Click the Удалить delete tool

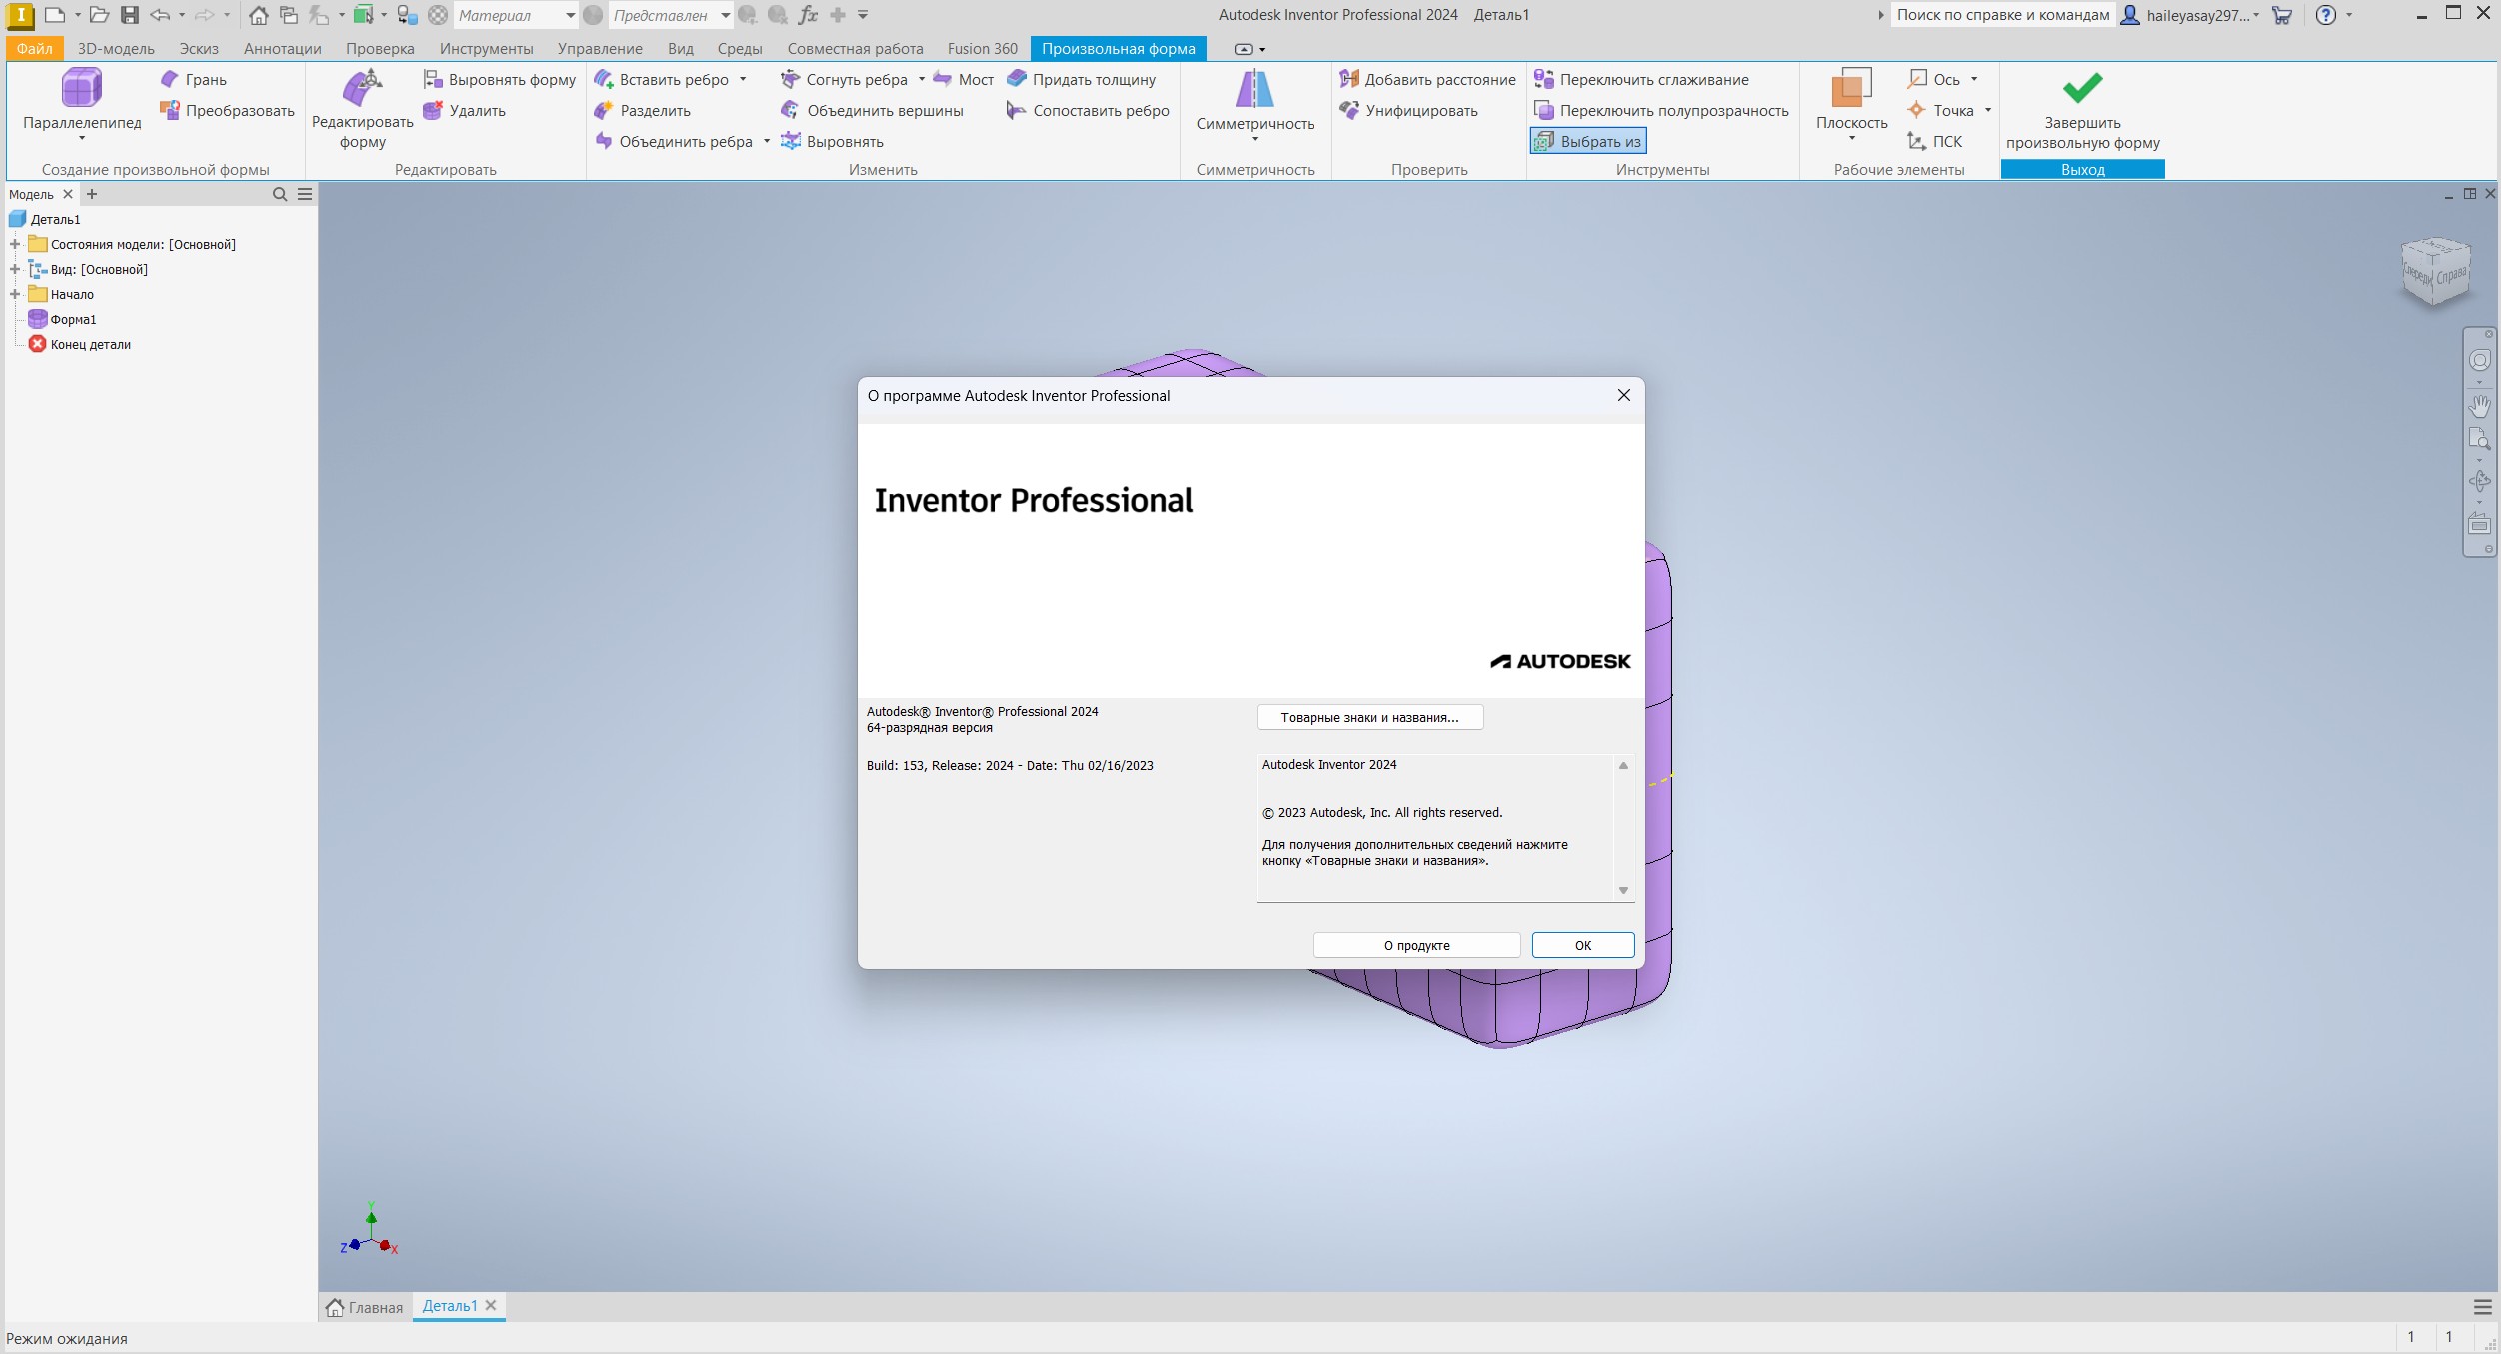tap(464, 110)
